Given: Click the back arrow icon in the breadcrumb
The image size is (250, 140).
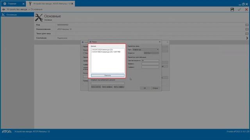Looking at the screenshot, I should click(4, 9).
